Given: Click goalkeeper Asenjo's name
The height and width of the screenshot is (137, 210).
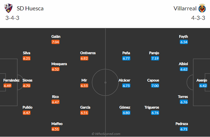Looking at the screenshot, I should [202, 80].
